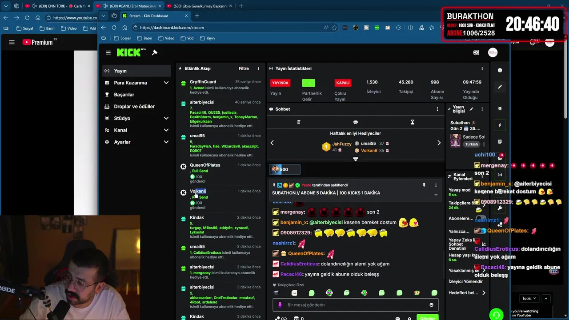Click the green Gönder button
This screenshot has height=320, width=569.
tap(427, 318)
